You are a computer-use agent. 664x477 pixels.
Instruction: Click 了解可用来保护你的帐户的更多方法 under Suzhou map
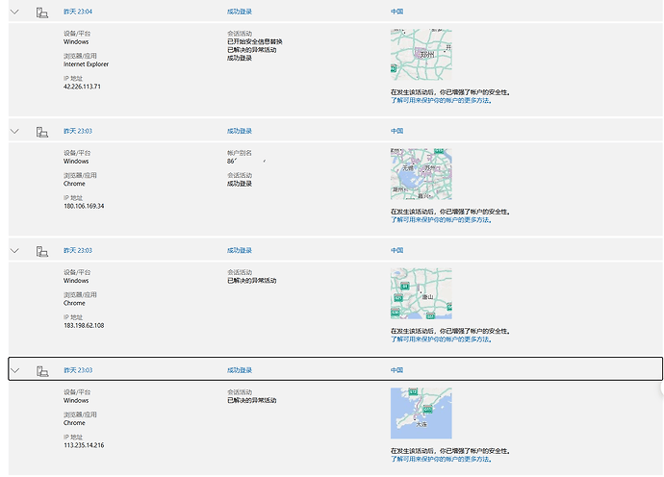tap(441, 220)
